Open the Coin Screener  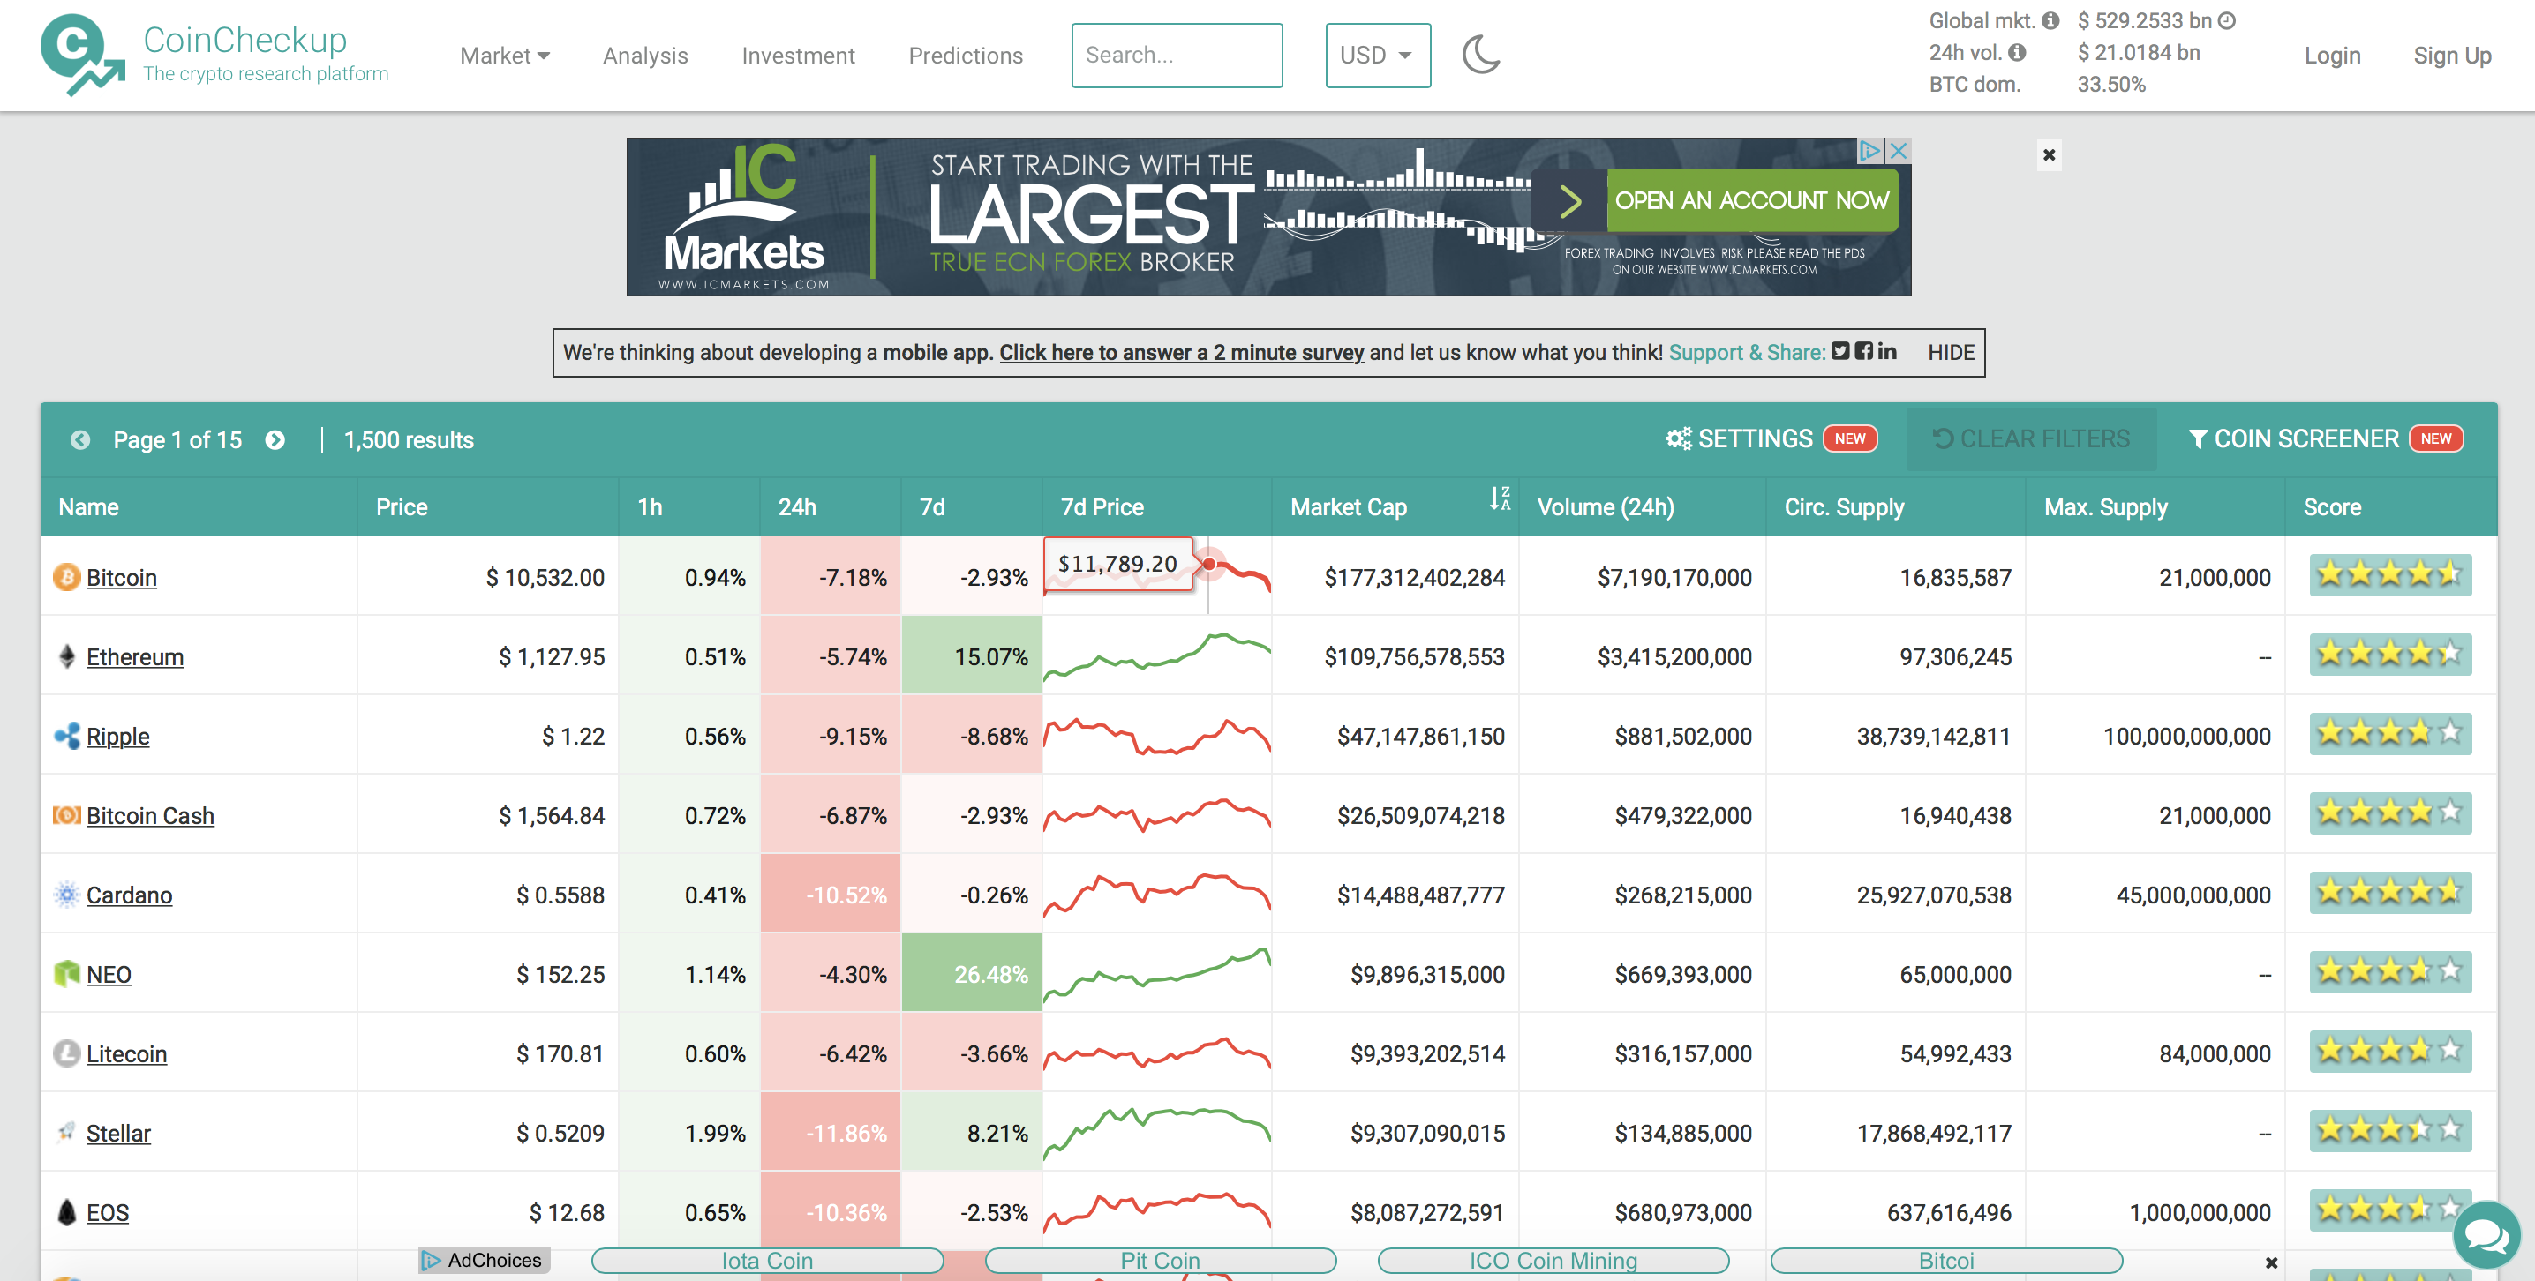tap(2326, 438)
